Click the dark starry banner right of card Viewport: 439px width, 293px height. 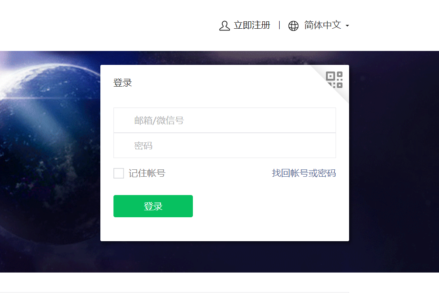[x=394, y=162]
